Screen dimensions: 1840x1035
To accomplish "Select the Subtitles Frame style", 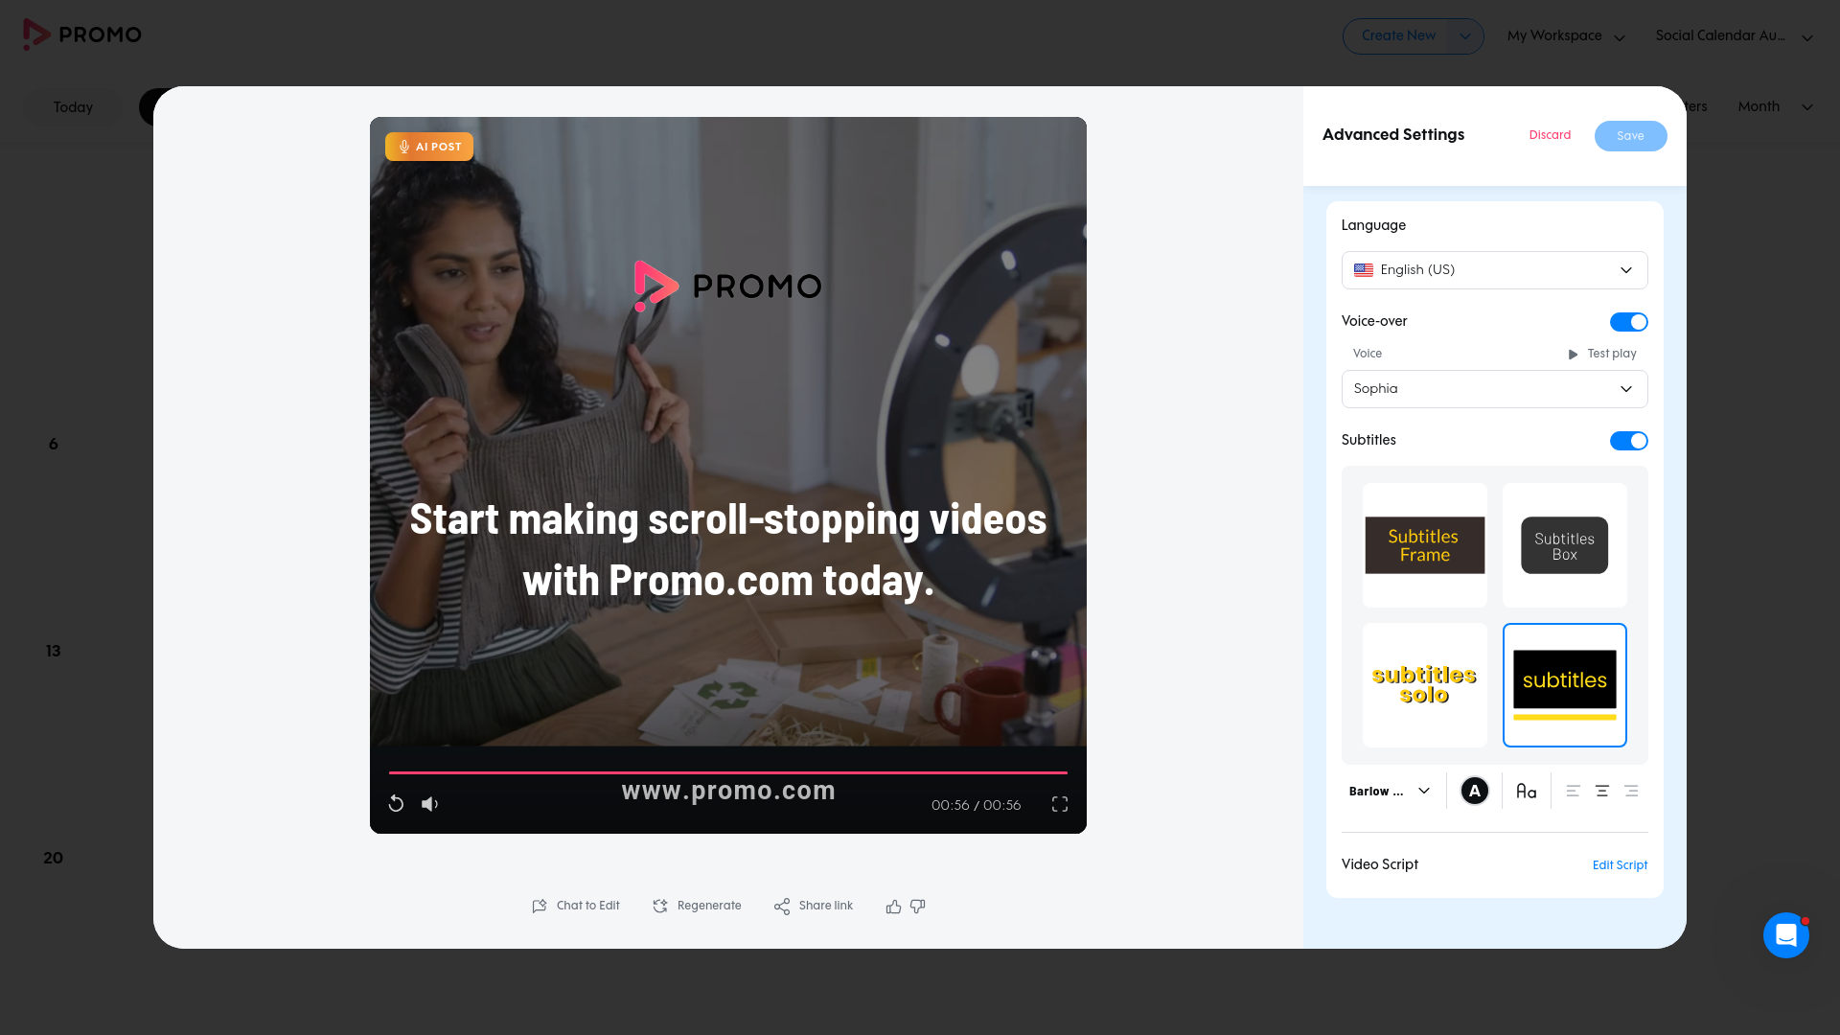I will pyautogui.click(x=1425, y=545).
